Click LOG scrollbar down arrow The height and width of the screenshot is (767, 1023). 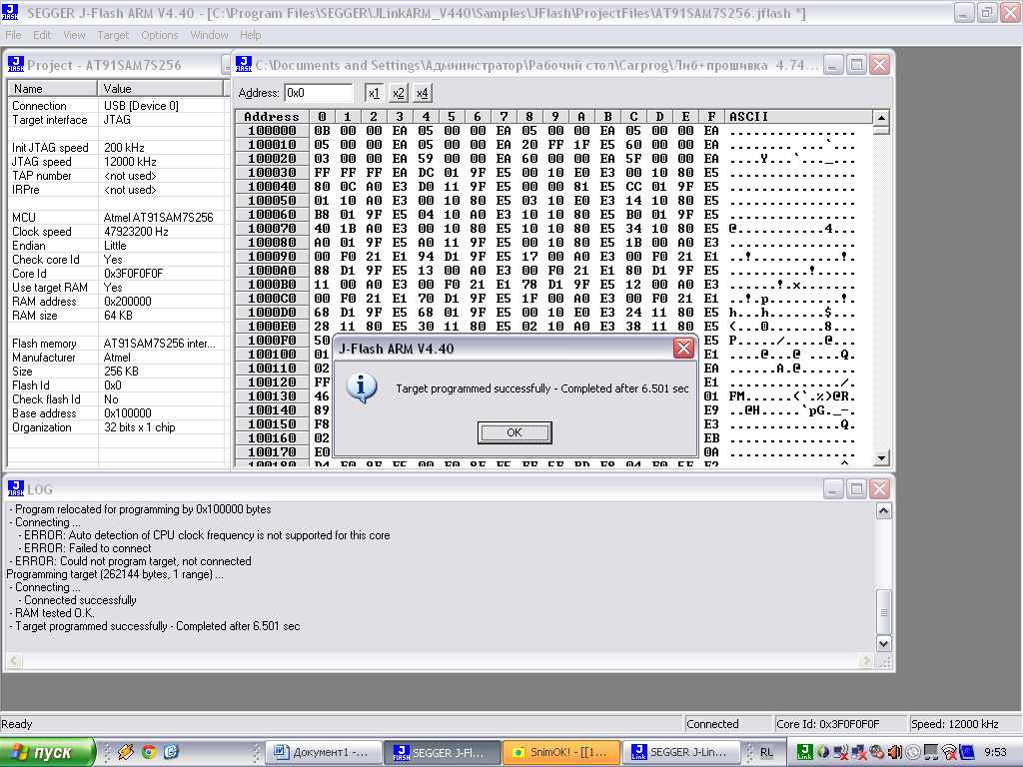pyautogui.click(x=883, y=644)
